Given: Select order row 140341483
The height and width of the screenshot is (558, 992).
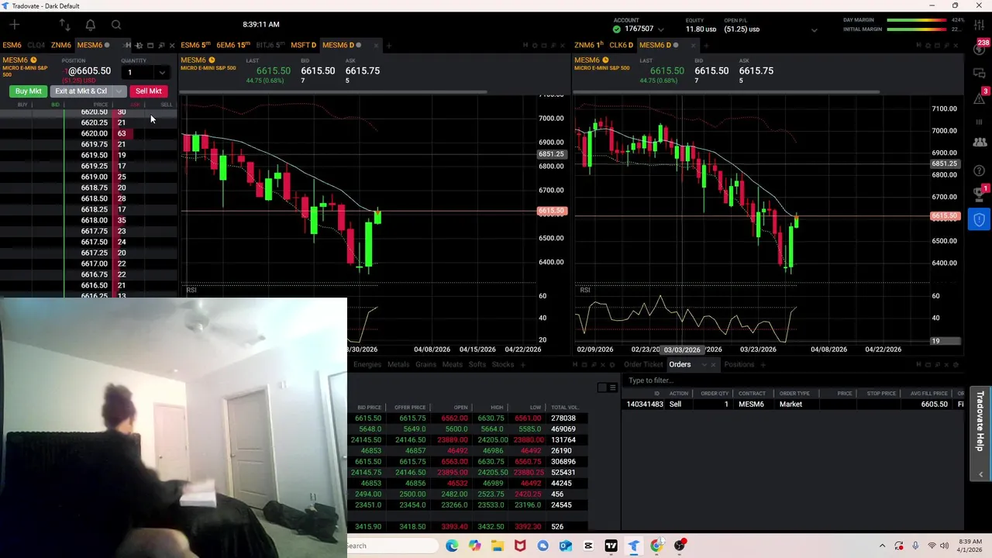Looking at the screenshot, I should [794, 405].
